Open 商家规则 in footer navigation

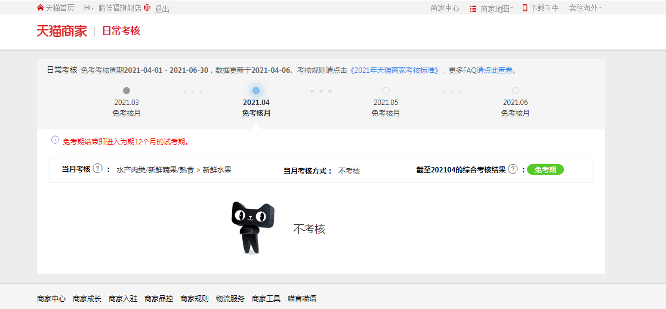pos(195,298)
